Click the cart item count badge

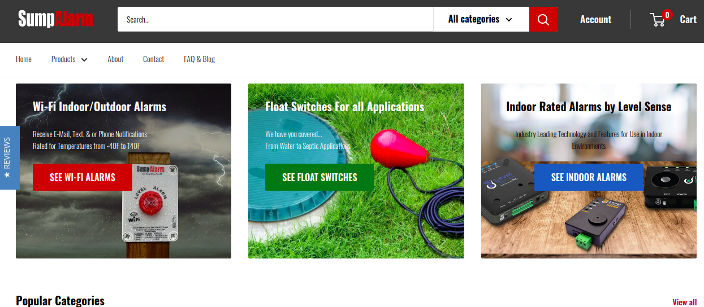667,15
